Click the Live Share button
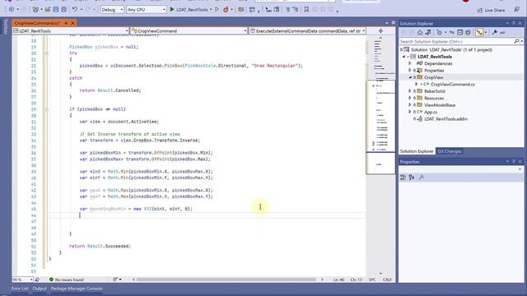Image resolution: width=527 pixels, height=296 pixels. (491, 10)
